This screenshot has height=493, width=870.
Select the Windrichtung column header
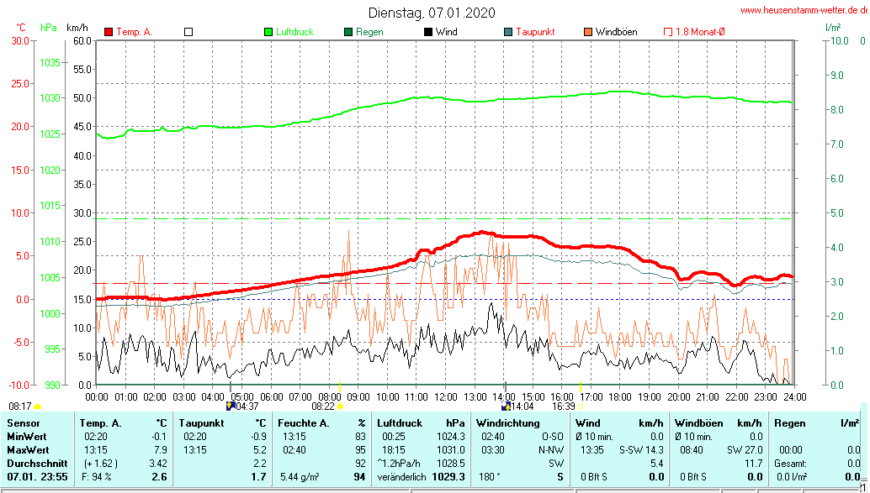point(507,422)
